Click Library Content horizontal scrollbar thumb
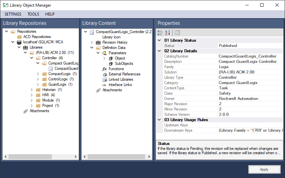Screen dimensions: 285x178 (116, 156)
